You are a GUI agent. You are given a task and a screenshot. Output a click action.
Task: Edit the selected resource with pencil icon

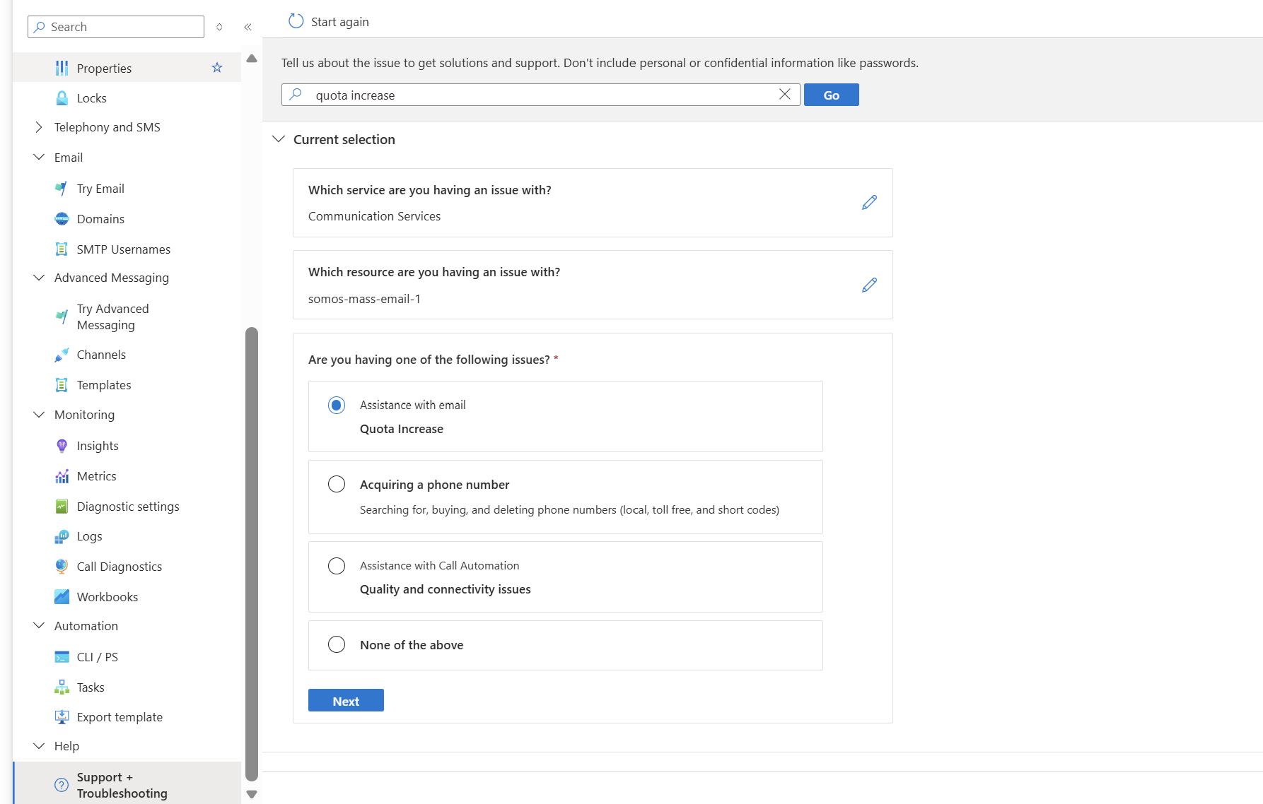click(x=869, y=285)
